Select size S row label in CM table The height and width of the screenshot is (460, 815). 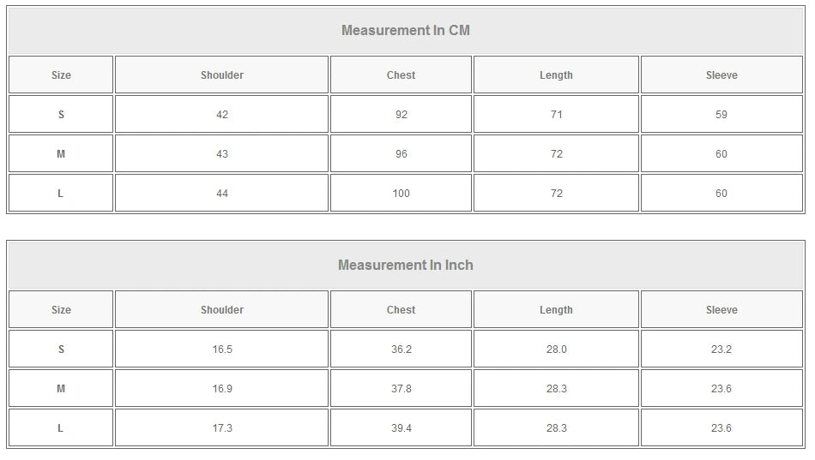coord(61,115)
